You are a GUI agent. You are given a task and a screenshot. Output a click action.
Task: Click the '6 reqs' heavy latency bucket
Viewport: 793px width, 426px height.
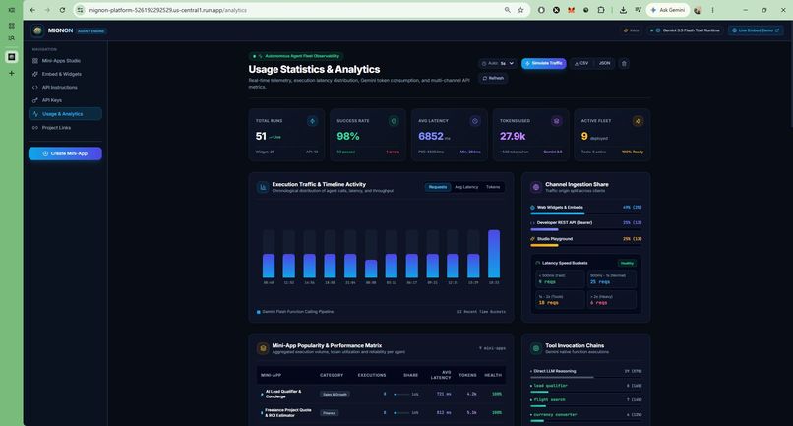click(x=611, y=300)
